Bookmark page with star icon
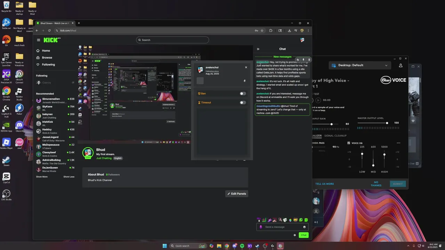 click(262, 31)
